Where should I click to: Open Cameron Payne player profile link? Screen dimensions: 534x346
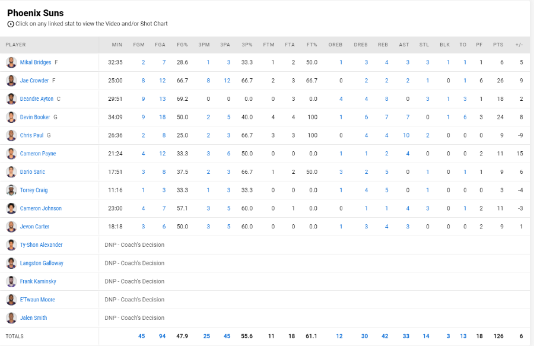click(x=38, y=154)
